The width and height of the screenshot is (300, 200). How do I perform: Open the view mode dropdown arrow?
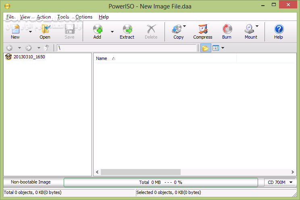click(x=223, y=48)
